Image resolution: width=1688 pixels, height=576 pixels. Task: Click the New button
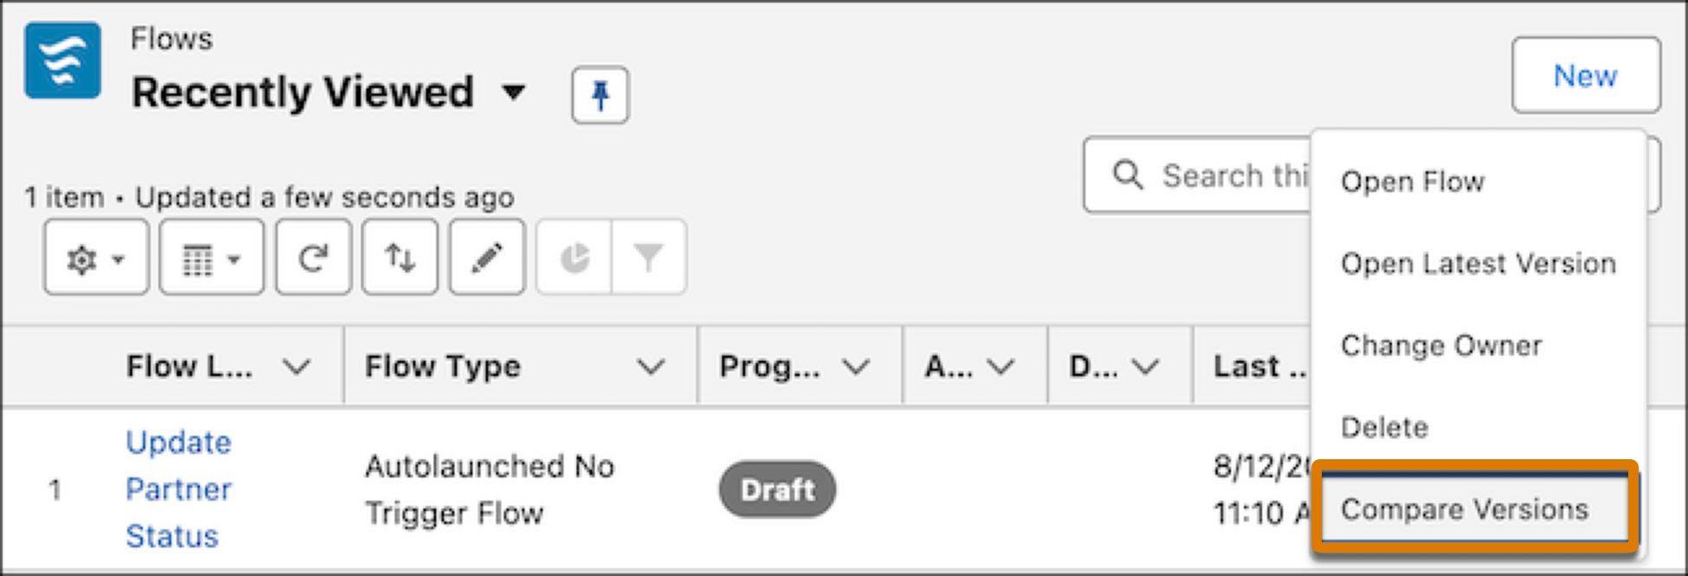tap(1586, 75)
